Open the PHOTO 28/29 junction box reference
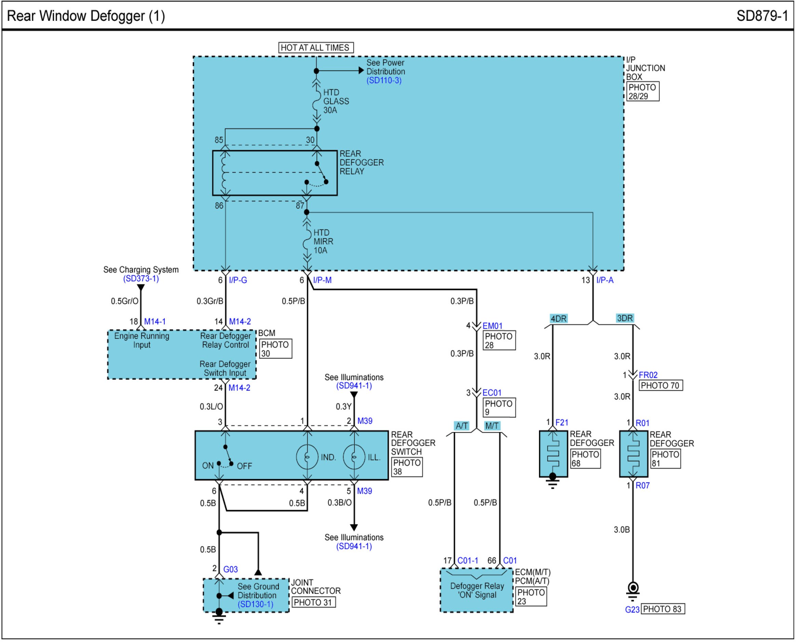Screen dimensions: 797x642 (x=643, y=92)
